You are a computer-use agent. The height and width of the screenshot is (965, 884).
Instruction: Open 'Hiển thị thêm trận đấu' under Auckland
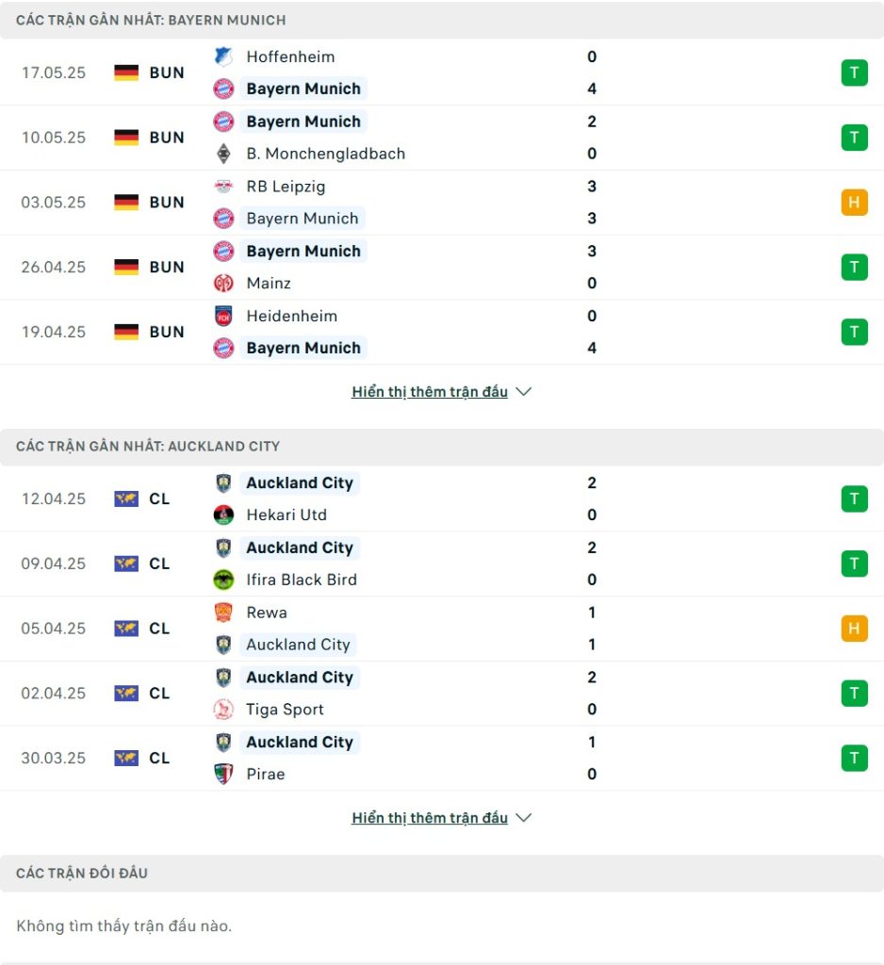pos(430,818)
